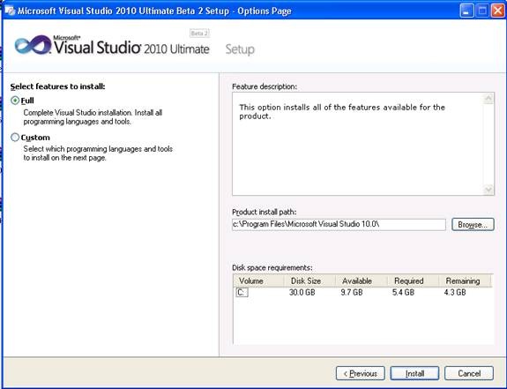
Task: Go back with the Previous button
Action: click(x=361, y=373)
